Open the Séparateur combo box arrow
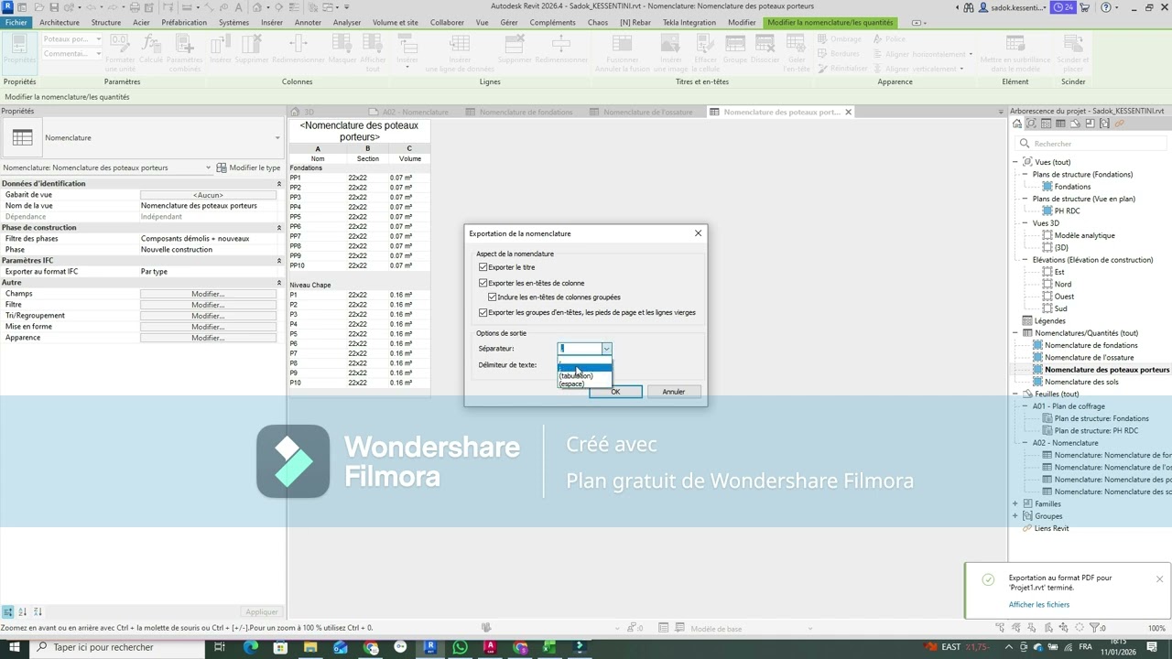This screenshot has height=659, width=1172. click(605, 349)
